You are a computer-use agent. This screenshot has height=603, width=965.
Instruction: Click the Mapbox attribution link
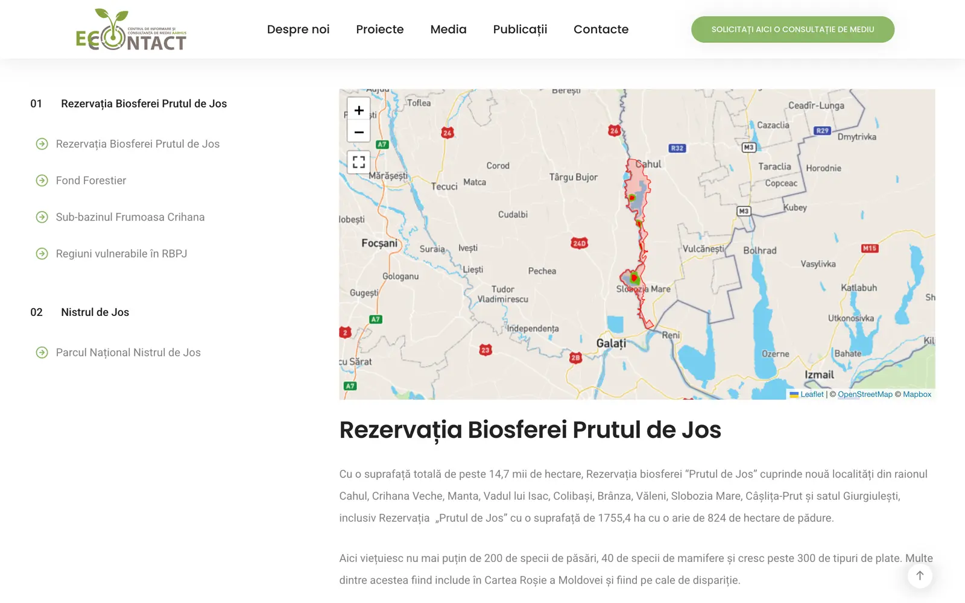[x=917, y=394]
